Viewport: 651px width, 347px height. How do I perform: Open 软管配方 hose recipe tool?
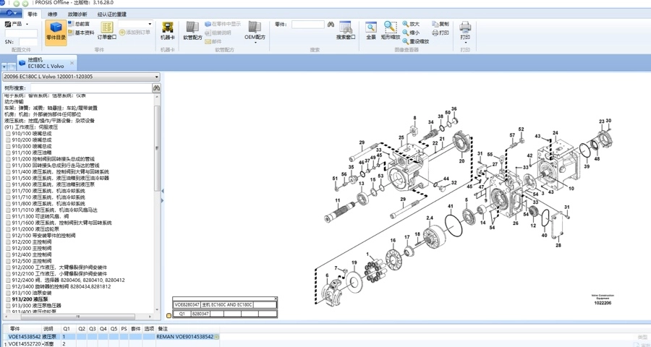pyautogui.click(x=192, y=31)
